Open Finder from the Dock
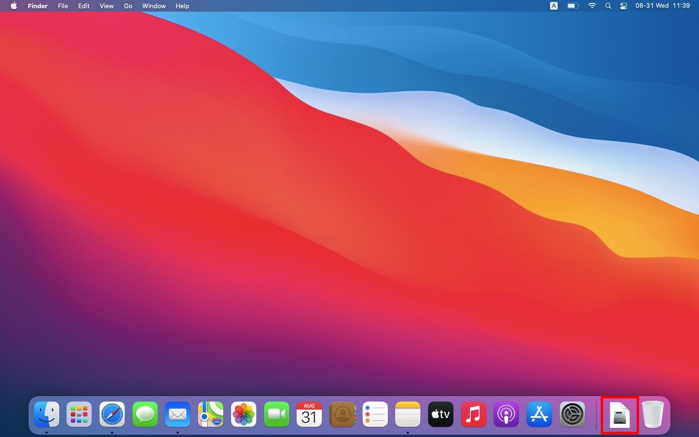This screenshot has height=437, width=699. [x=47, y=415]
